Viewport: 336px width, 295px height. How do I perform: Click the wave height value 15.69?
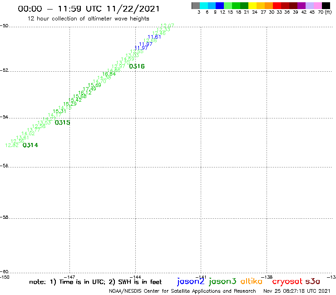(x=94, y=85)
